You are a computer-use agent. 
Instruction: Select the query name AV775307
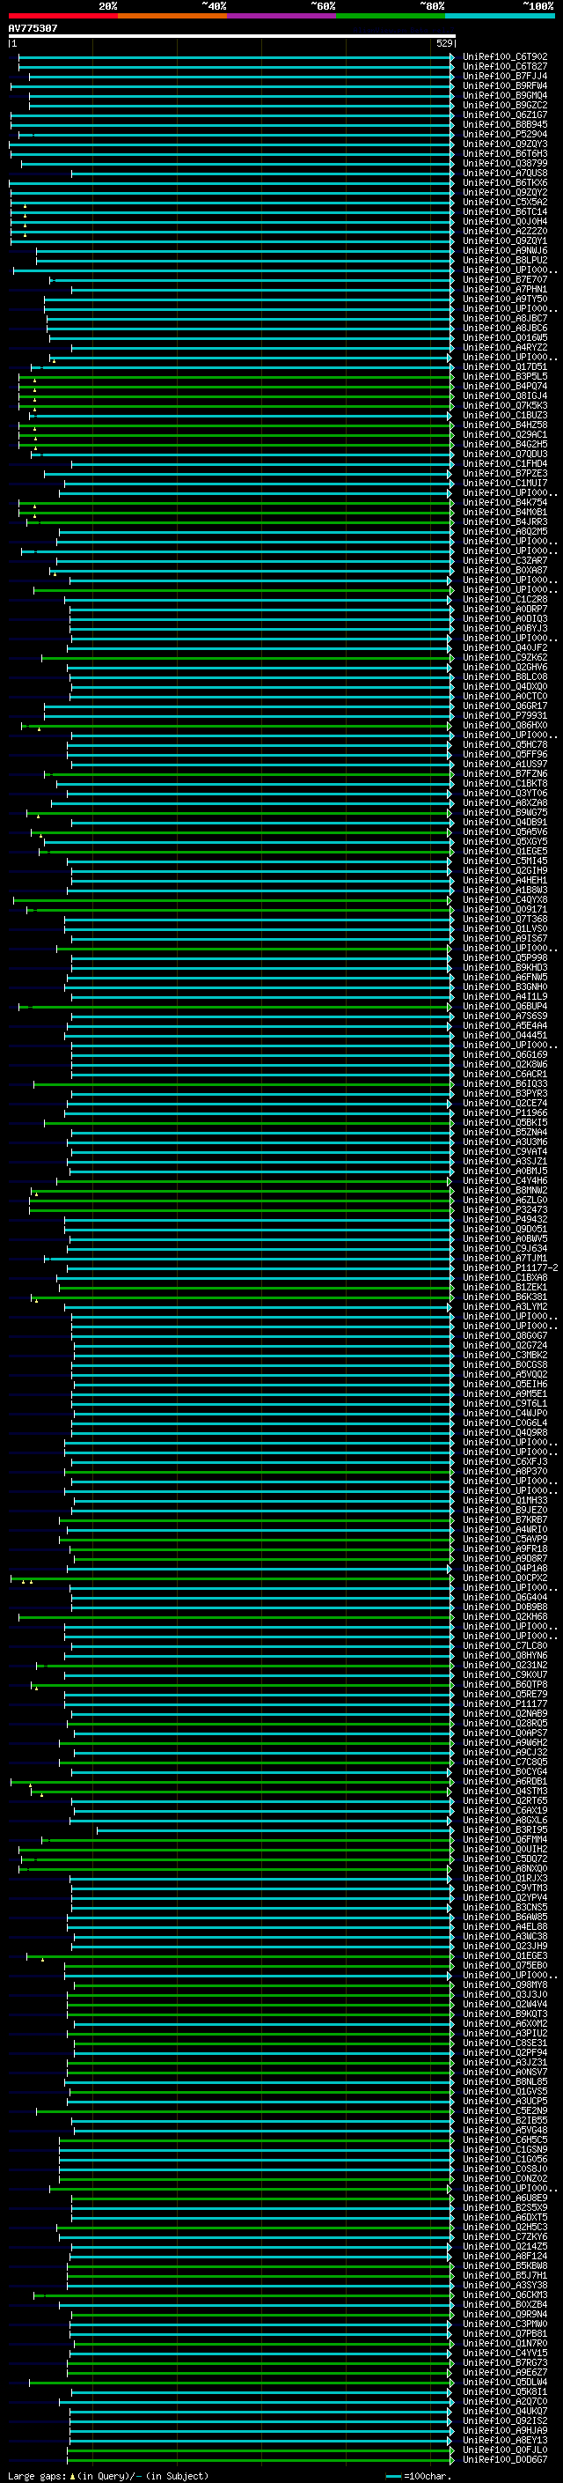[33, 29]
